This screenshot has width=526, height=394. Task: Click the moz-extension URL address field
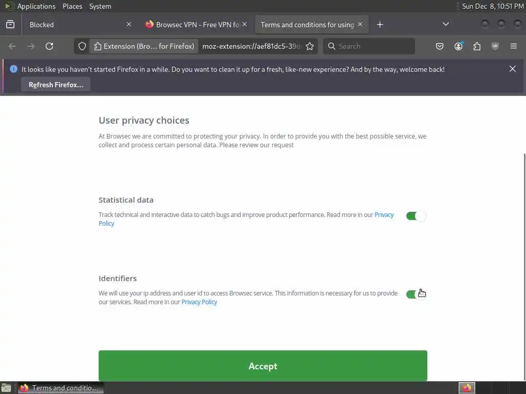251,46
